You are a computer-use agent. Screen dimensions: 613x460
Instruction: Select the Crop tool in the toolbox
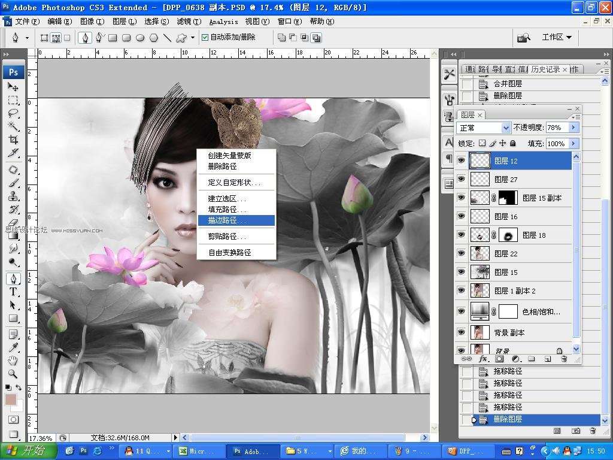coord(13,140)
